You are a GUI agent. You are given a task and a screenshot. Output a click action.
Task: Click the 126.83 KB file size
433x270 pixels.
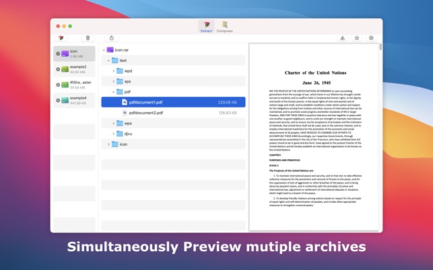pos(228,113)
